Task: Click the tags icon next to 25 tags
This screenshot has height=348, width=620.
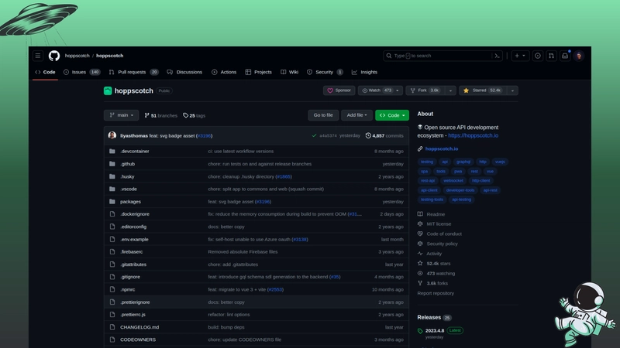Action: 185,115
